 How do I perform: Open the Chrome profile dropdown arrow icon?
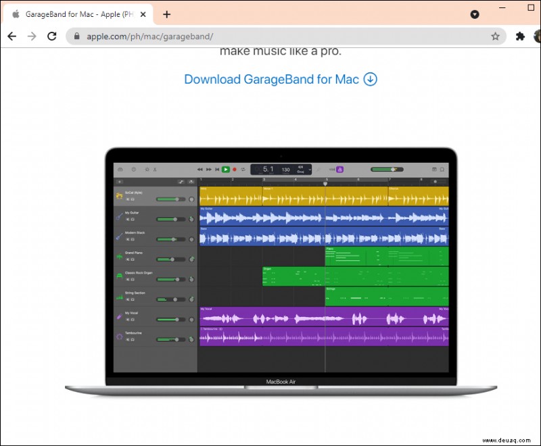pyautogui.click(x=475, y=14)
